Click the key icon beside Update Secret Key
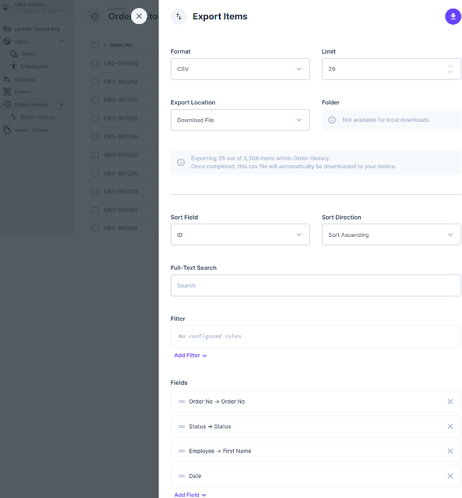Screen dimensions: 462x498 point(7,29)
